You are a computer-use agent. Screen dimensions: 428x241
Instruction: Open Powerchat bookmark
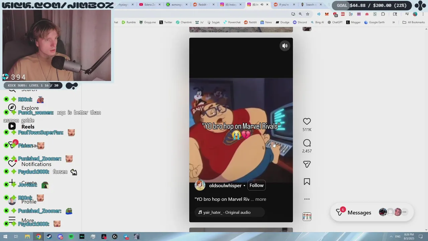pos(232,22)
